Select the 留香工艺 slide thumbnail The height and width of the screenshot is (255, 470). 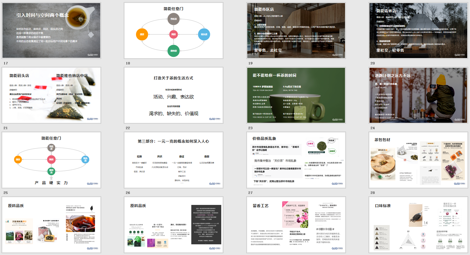point(296,225)
